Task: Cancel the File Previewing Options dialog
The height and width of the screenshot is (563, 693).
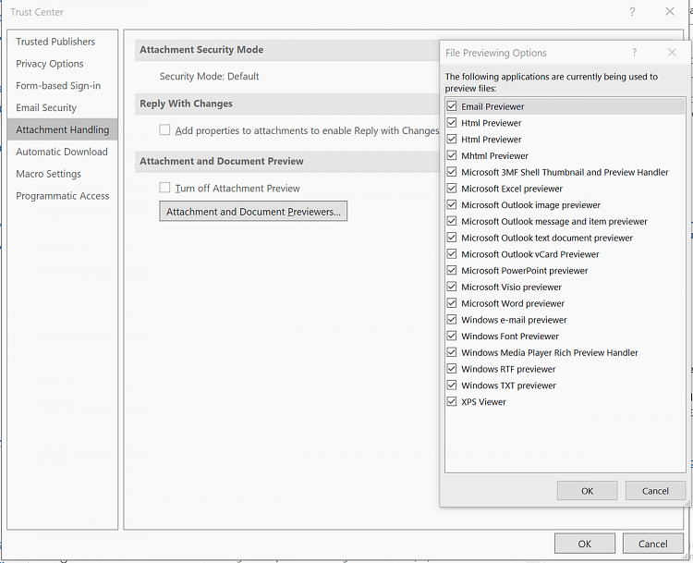Action: point(655,491)
